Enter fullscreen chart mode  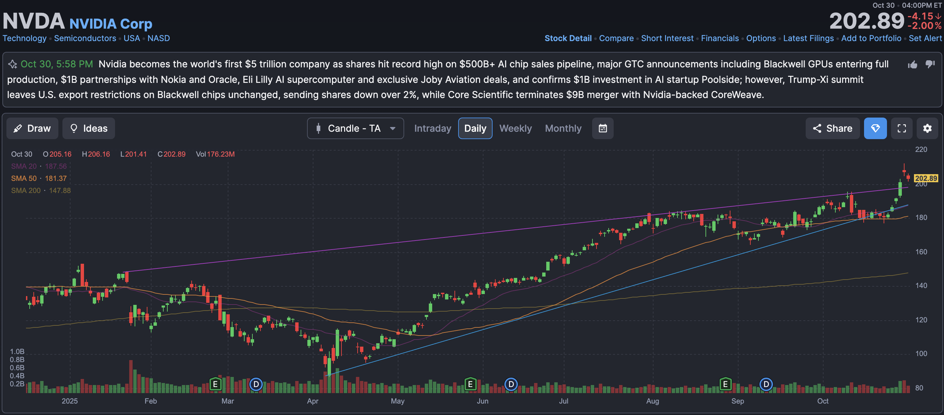901,128
